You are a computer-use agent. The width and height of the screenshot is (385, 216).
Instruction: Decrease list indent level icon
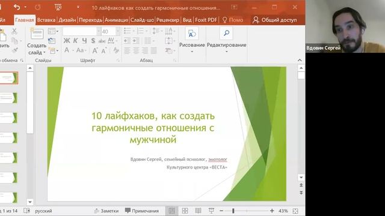(x=127, y=40)
